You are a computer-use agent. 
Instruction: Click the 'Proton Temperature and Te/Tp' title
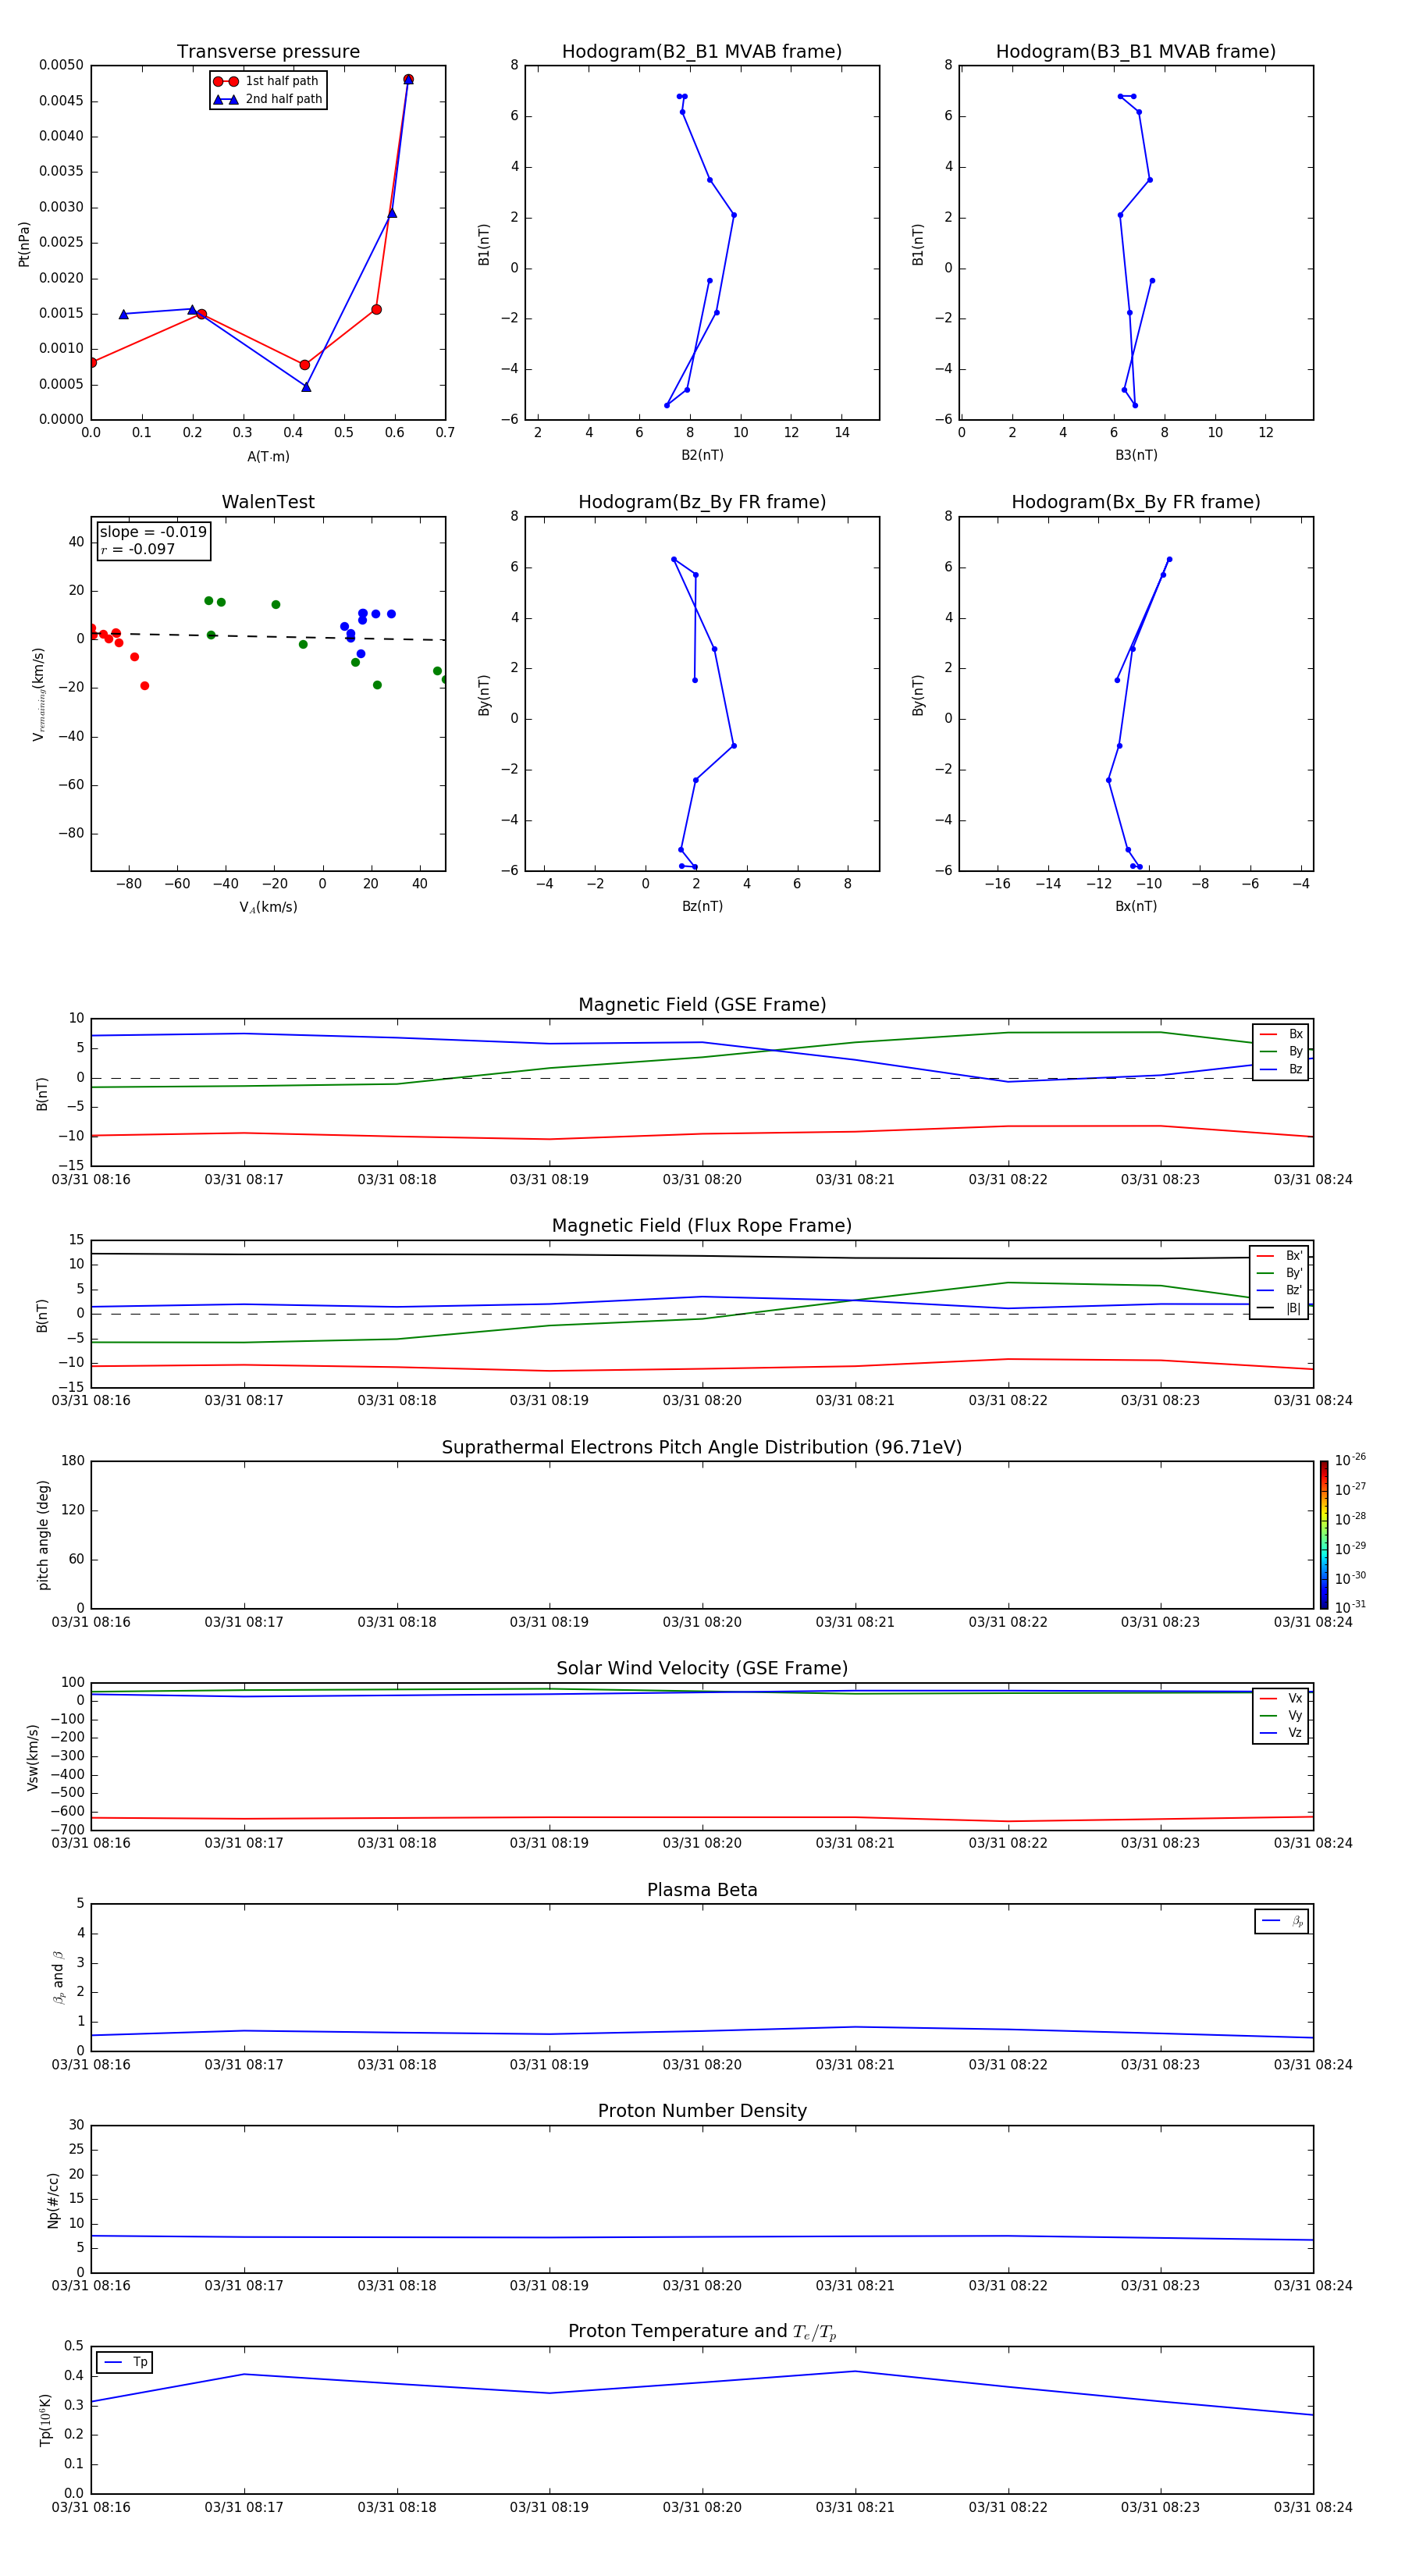(x=702, y=2332)
